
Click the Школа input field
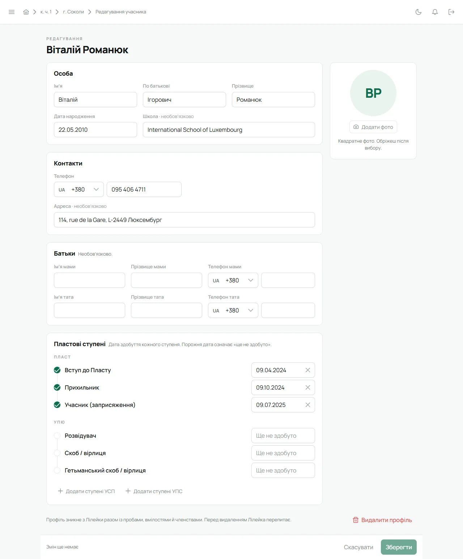point(229,130)
